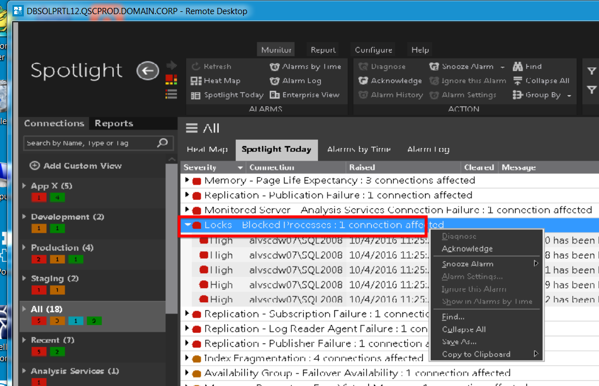Click the Connections panel vertical scrollbar
Viewport: 599px width, 386px height.
pyautogui.click(x=172, y=238)
